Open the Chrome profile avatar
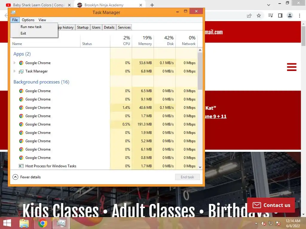The width and height of the screenshot is (306, 229). point(290,16)
